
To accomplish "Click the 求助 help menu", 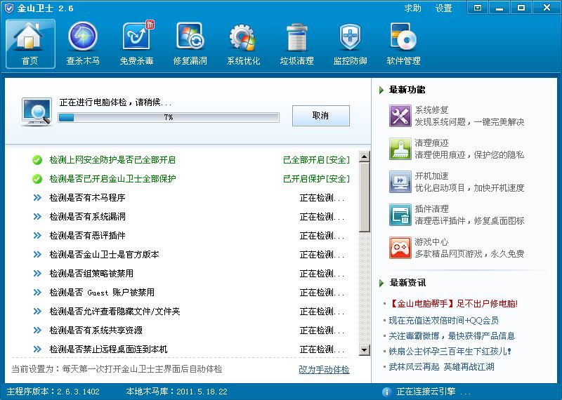I will click(412, 8).
